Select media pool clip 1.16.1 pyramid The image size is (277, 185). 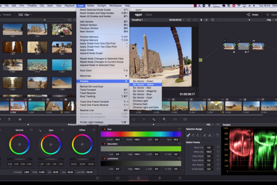point(62,83)
